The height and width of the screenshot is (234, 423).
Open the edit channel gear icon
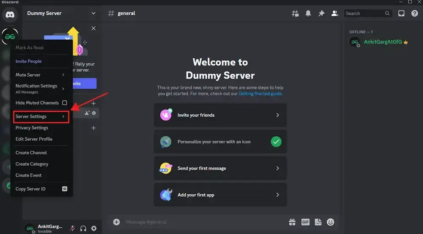click(94, 113)
